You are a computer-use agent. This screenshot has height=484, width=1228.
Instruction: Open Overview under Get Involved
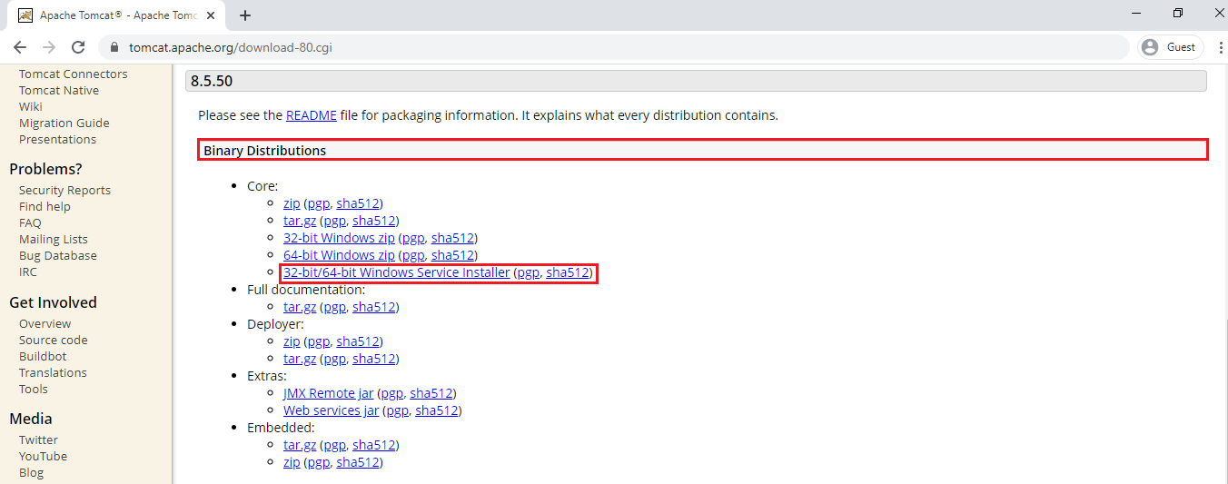(45, 324)
